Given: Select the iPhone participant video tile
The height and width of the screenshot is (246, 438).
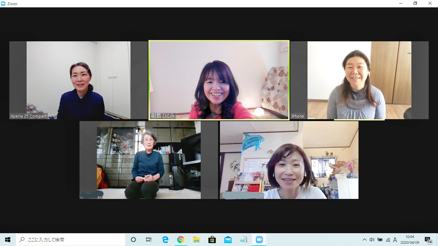Looking at the screenshot, I should [x=359, y=80].
